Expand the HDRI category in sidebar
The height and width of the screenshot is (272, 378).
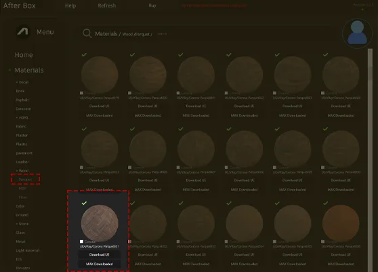click(x=22, y=117)
